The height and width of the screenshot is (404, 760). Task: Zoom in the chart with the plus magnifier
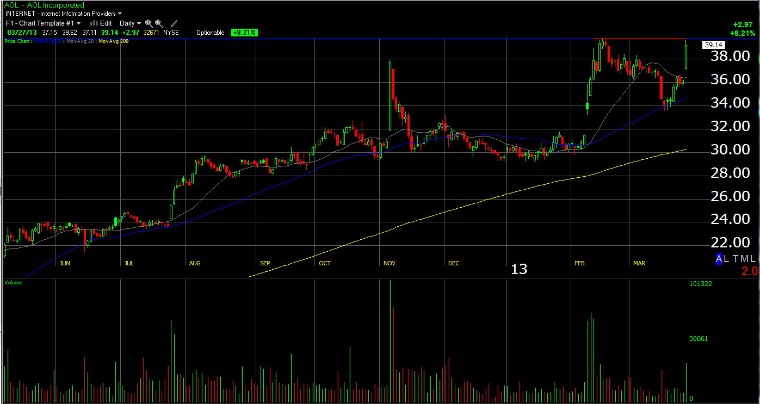click(x=149, y=23)
